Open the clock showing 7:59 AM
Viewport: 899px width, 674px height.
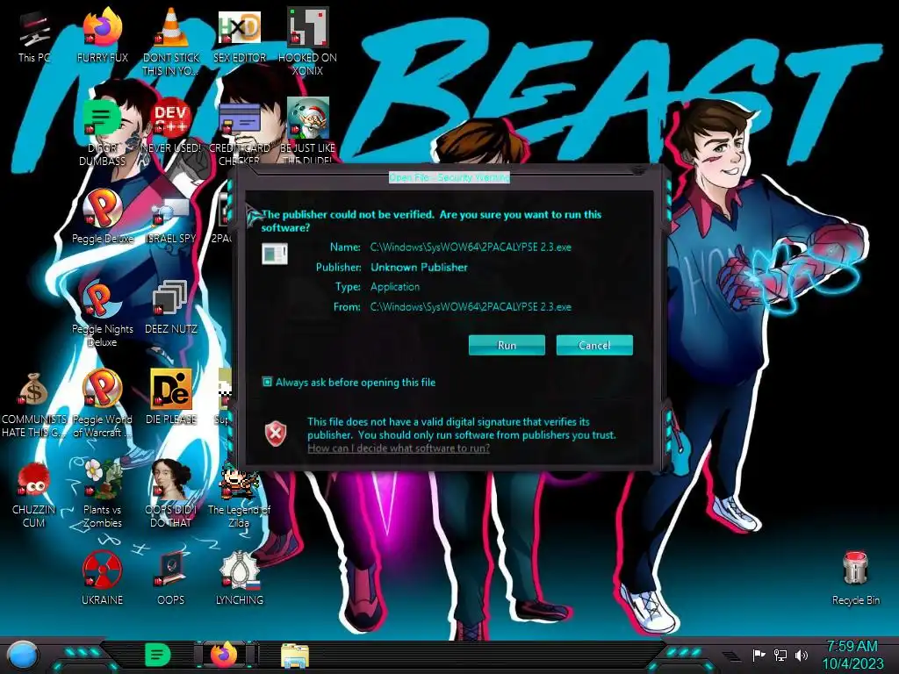tap(852, 655)
